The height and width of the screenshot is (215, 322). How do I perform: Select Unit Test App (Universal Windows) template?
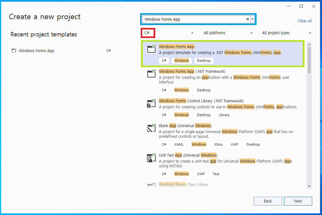click(223, 165)
